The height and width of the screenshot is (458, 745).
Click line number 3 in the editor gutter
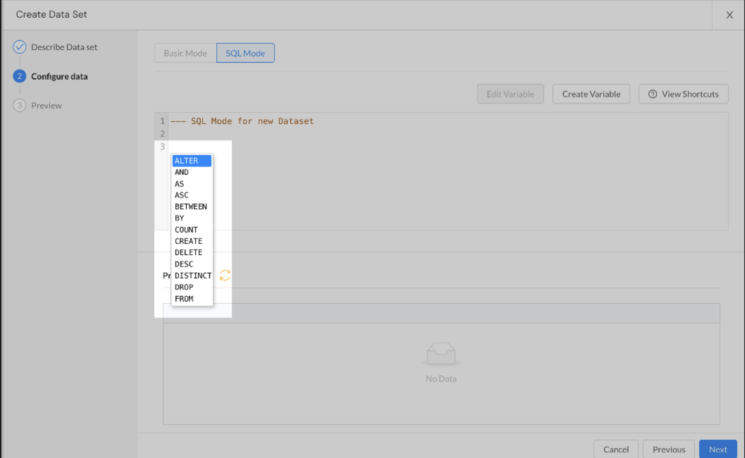click(x=162, y=147)
